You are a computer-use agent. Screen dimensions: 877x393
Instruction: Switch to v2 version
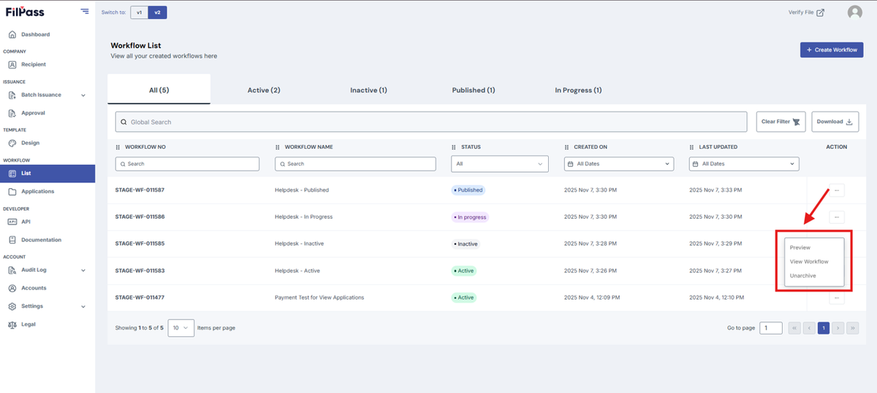pos(157,12)
